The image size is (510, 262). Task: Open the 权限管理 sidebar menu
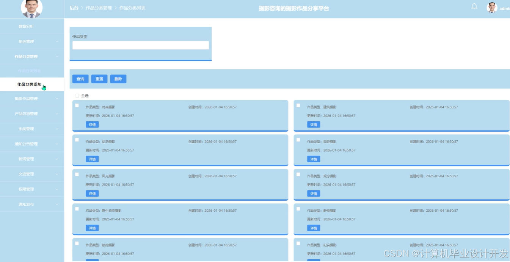[32, 189]
